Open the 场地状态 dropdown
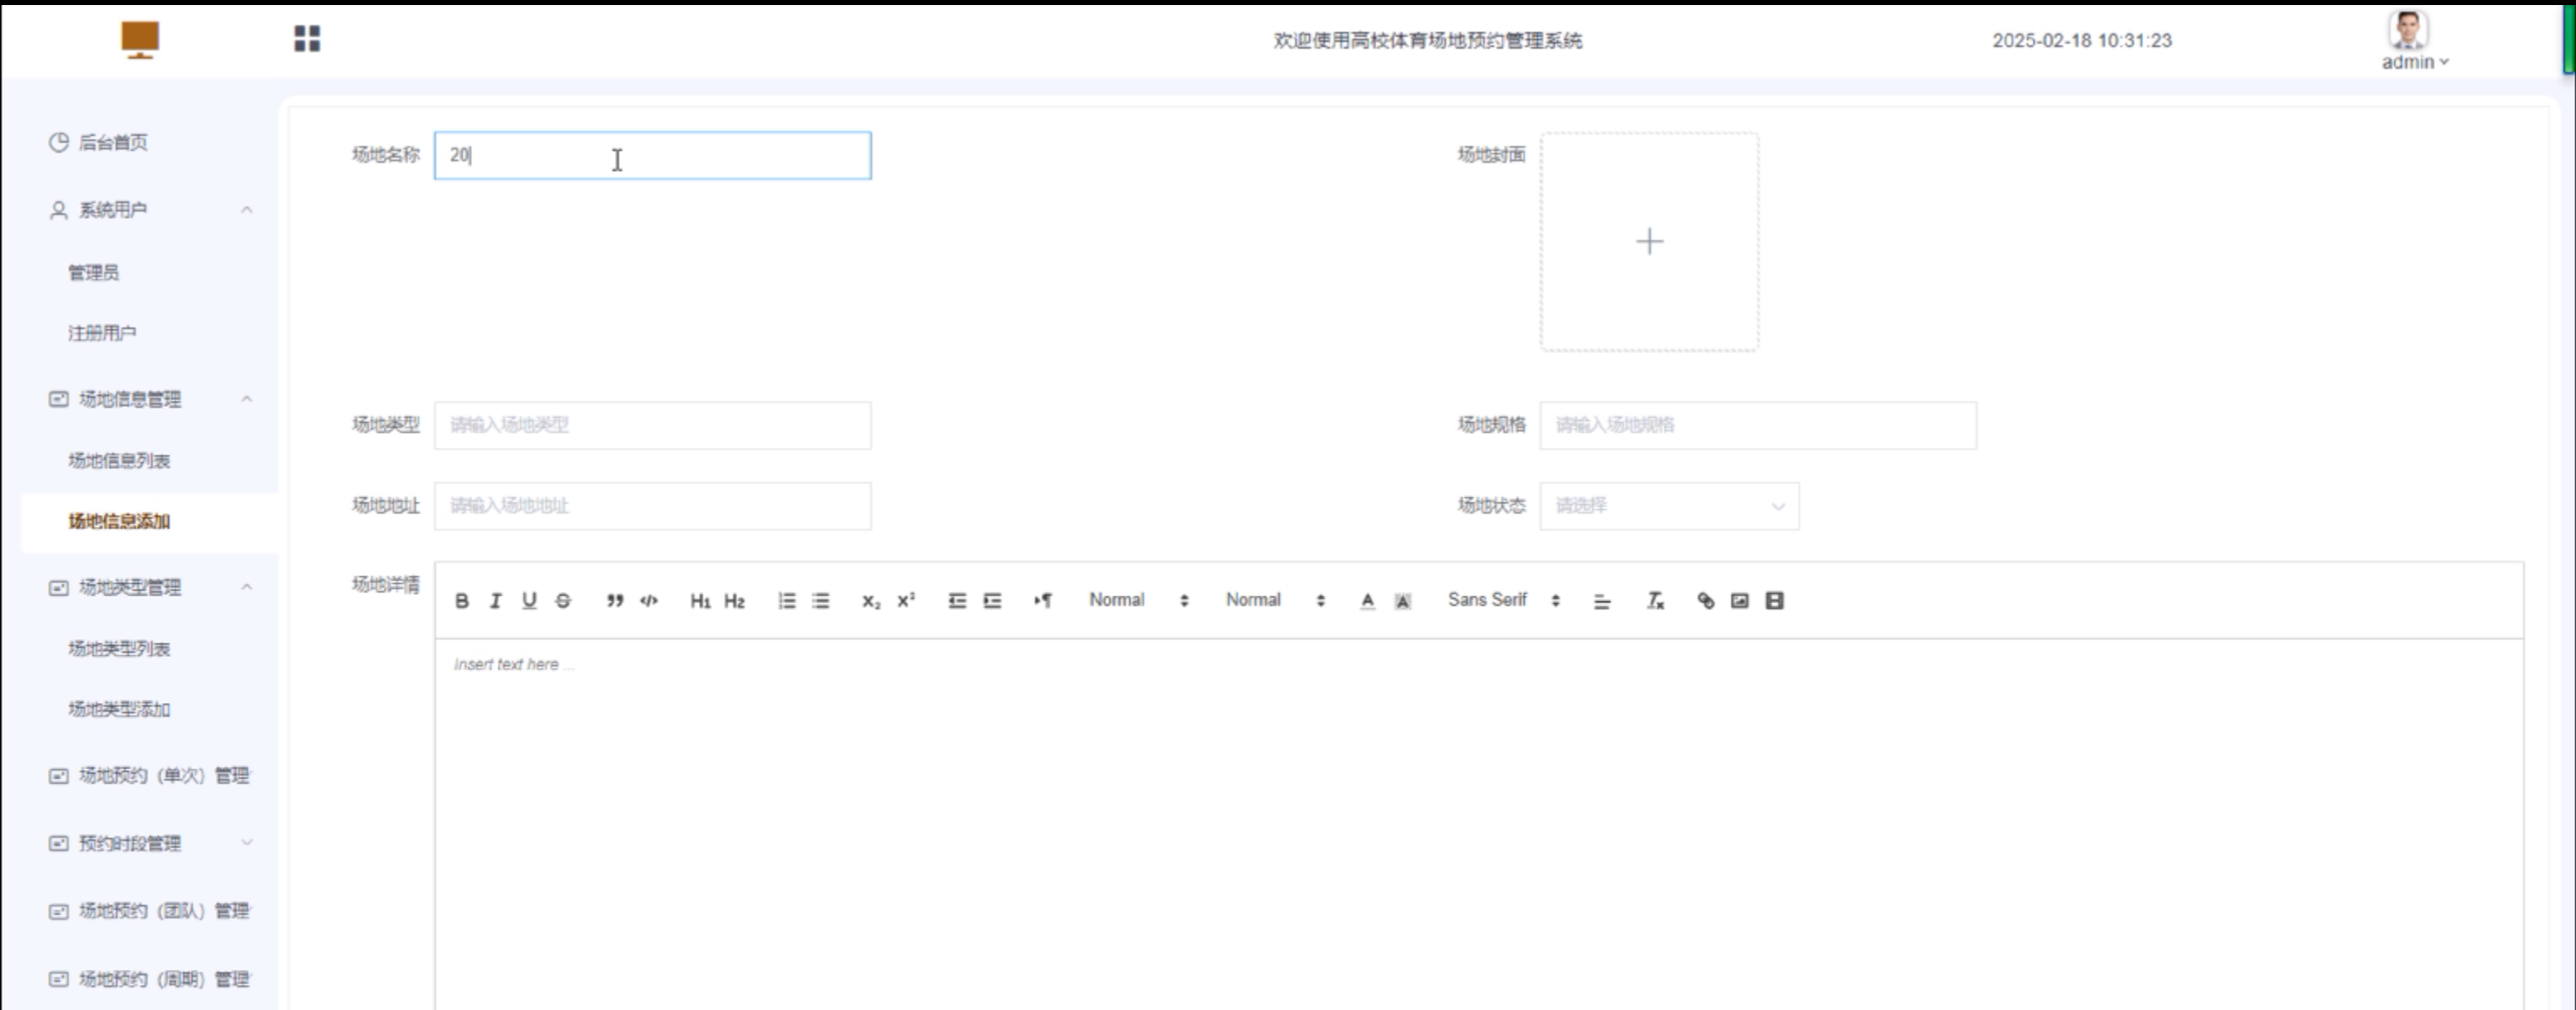Image resolution: width=2576 pixels, height=1010 pixels. click(1668, 506)
